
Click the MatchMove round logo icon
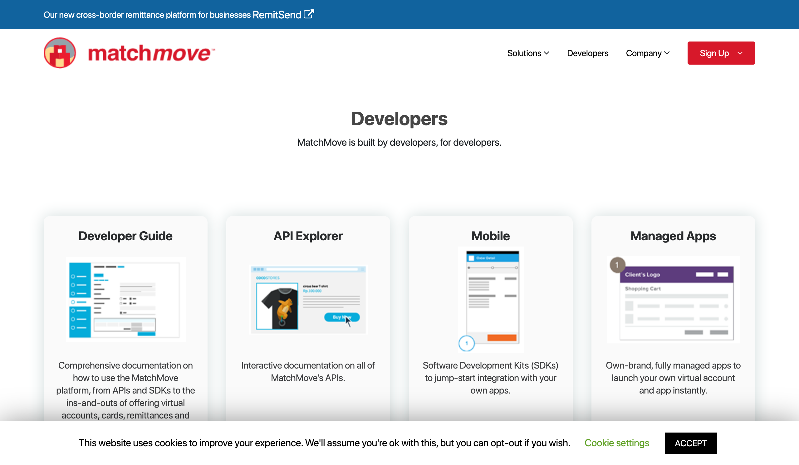[60, 53]
